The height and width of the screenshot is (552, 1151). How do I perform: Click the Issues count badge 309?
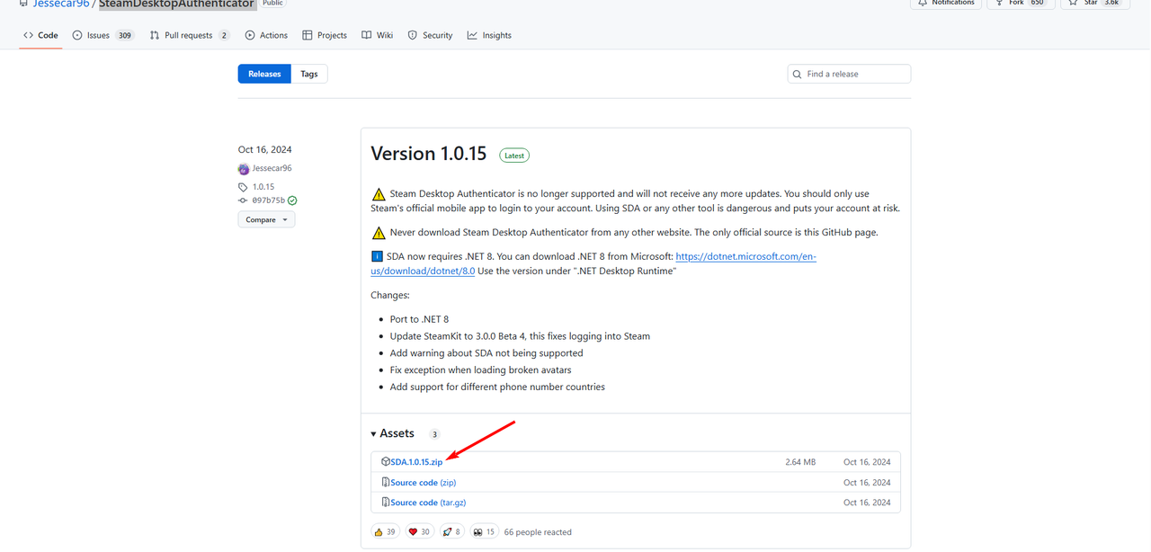(125, 35)
